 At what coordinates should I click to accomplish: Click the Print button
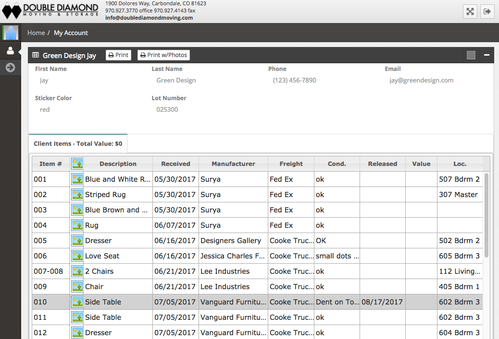[x=118, y=55]
